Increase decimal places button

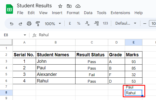coord(96,23)
